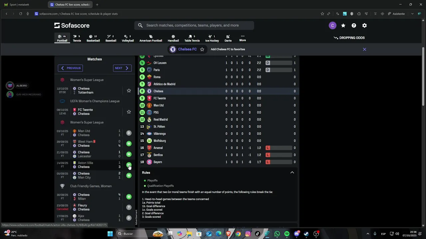Image resolution: width=426 pixels, height=239 pixels.
Task: Copy page link icon in address bar
Action: (x=328, y=14)
